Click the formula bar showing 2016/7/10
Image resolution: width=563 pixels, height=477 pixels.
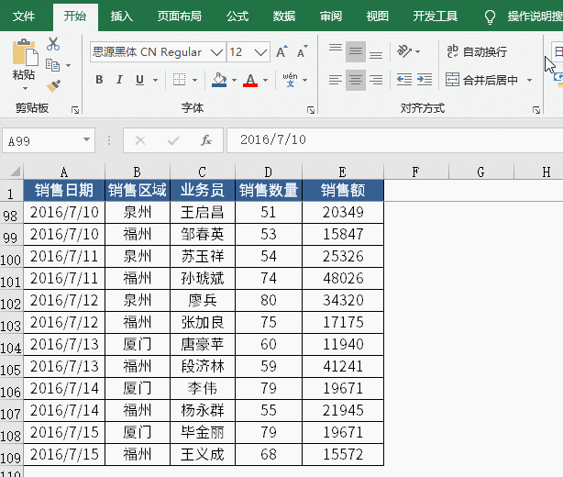click(394, 140)
